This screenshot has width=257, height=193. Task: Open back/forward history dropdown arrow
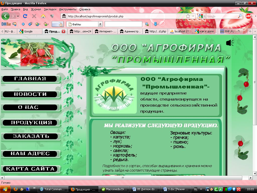coord(18,16)
